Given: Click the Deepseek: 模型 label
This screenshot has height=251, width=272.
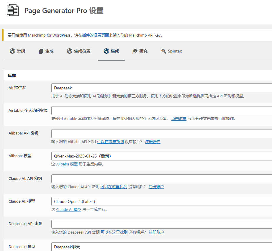Looking at the screenshot, I should 22,247.
